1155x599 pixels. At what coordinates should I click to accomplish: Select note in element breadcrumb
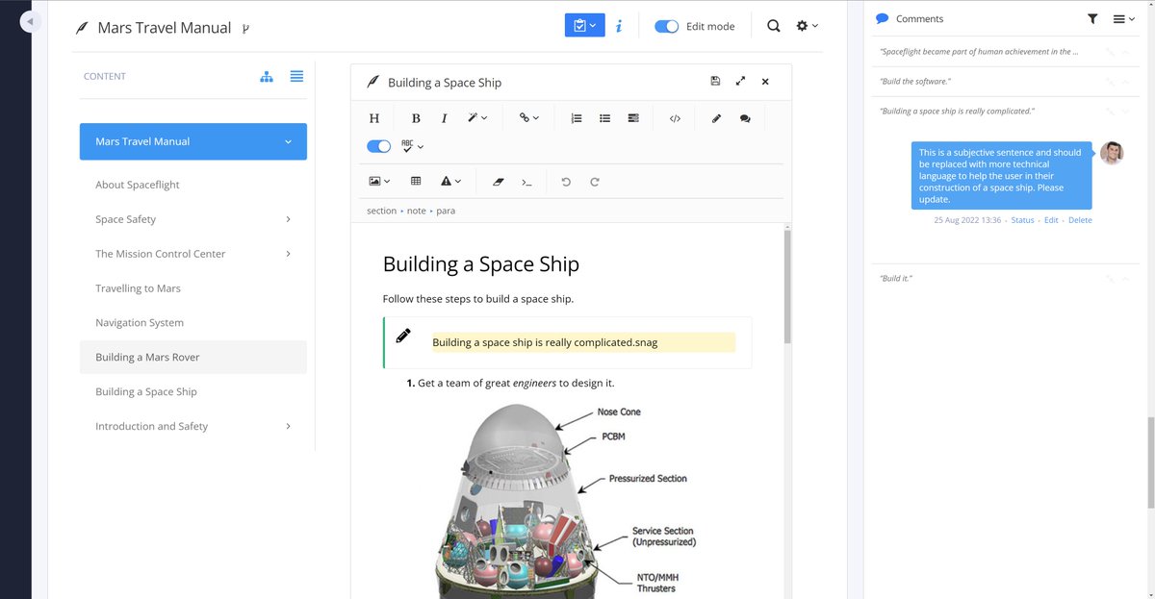point(416,211)
